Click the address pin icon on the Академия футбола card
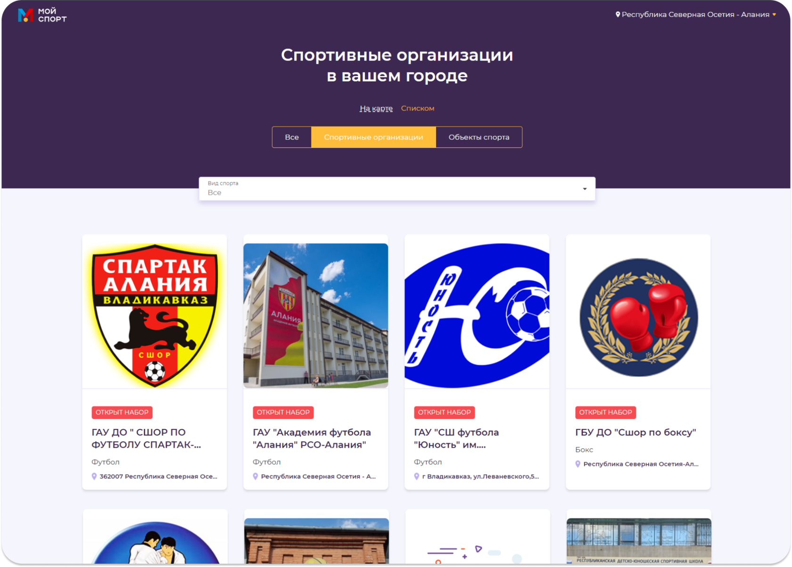792x567 pixels. click(x=256, y=477)
